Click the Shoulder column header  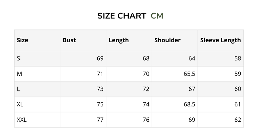[167, 40]
